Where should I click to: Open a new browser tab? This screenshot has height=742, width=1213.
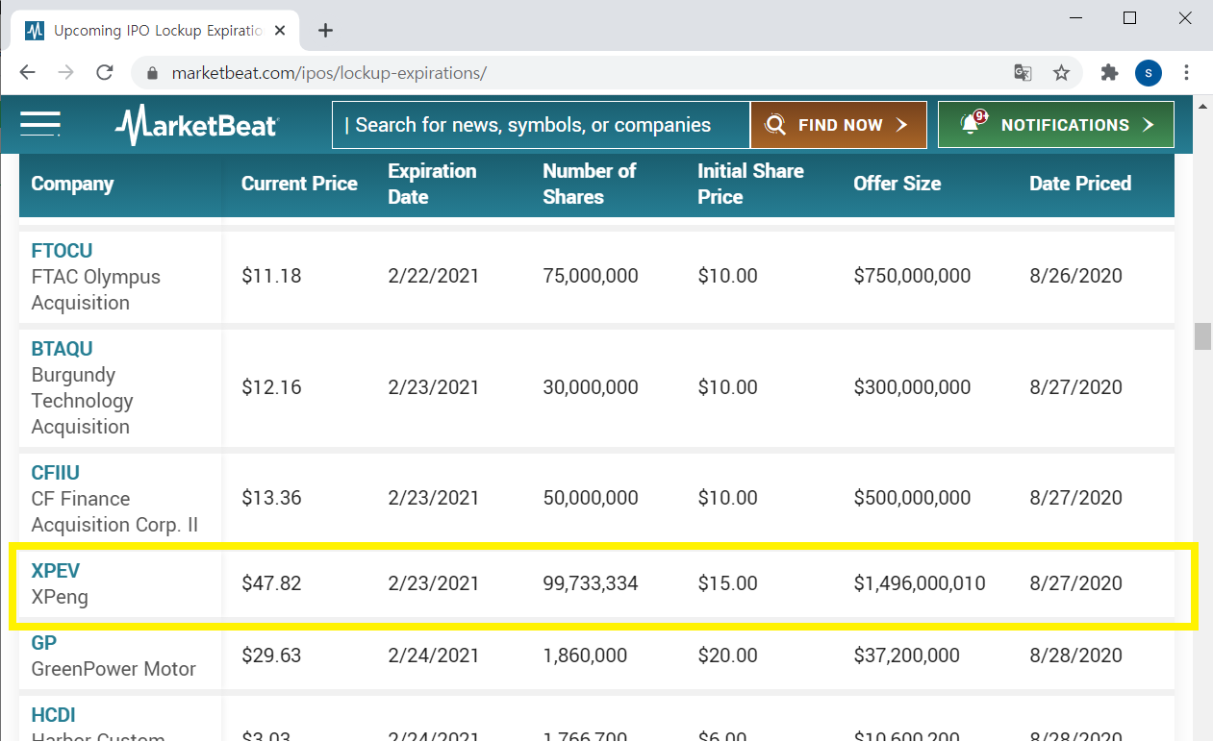(x=325, y=31)
